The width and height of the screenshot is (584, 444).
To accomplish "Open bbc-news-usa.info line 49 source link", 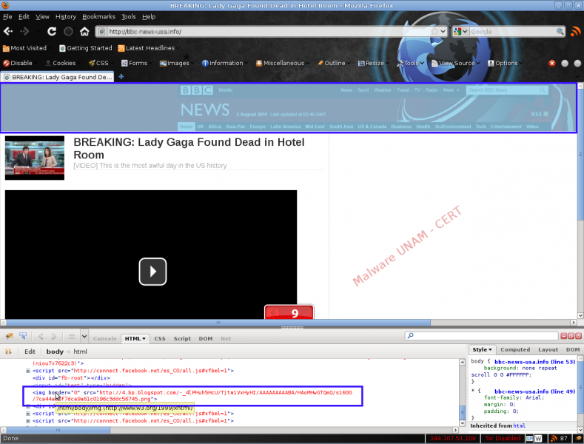I will point(535,391).
